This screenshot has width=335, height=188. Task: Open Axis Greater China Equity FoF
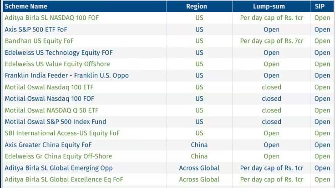[x=48, y=145]
